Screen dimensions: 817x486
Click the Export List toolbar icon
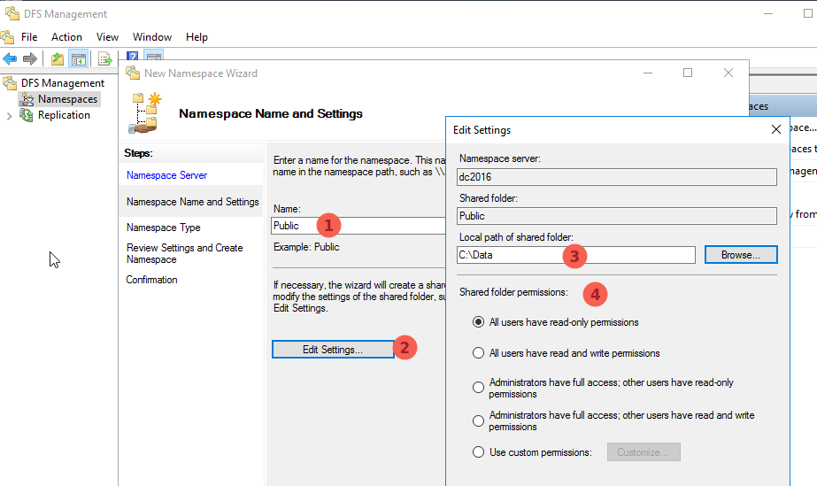[x=104, y=58]
